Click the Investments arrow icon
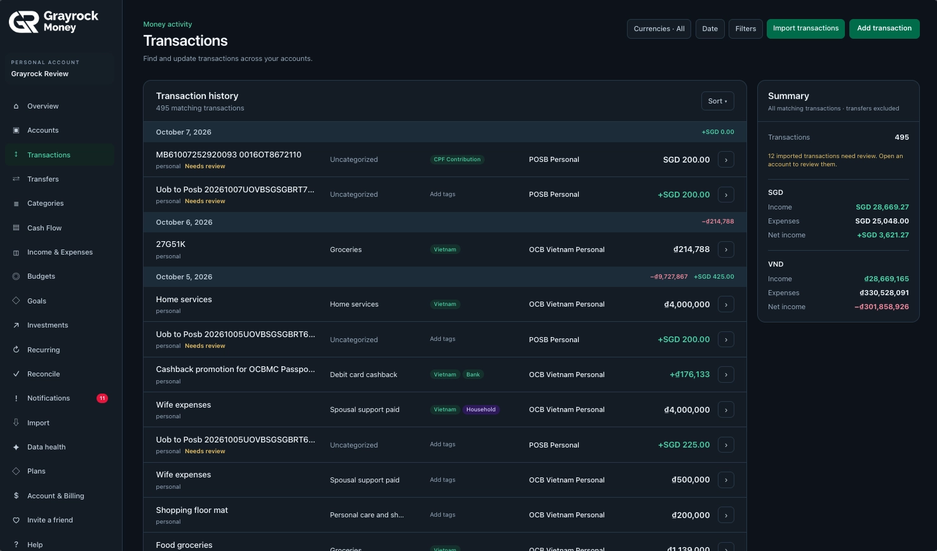Viewport: 937px width, 551px height. tap(16, 325)
